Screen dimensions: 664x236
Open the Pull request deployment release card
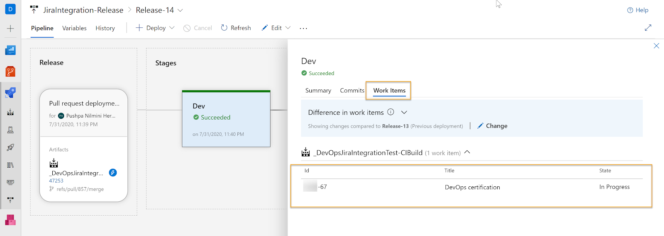pos(83,145)
